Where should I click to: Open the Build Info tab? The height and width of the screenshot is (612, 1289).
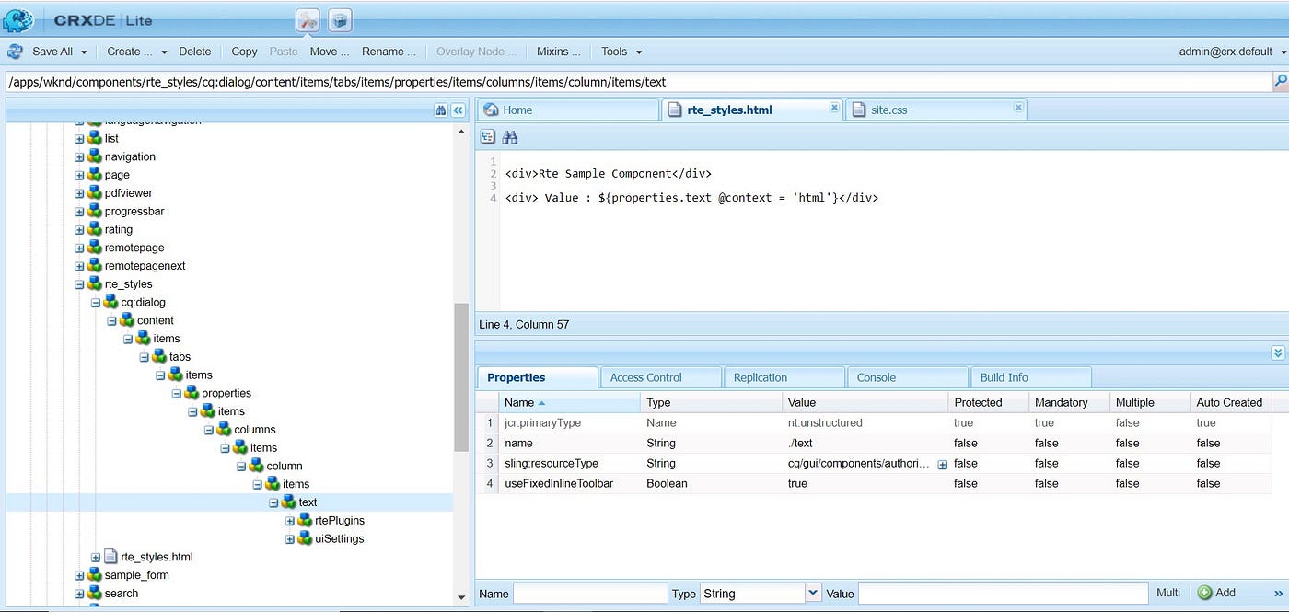click(x=1031, y=377)
